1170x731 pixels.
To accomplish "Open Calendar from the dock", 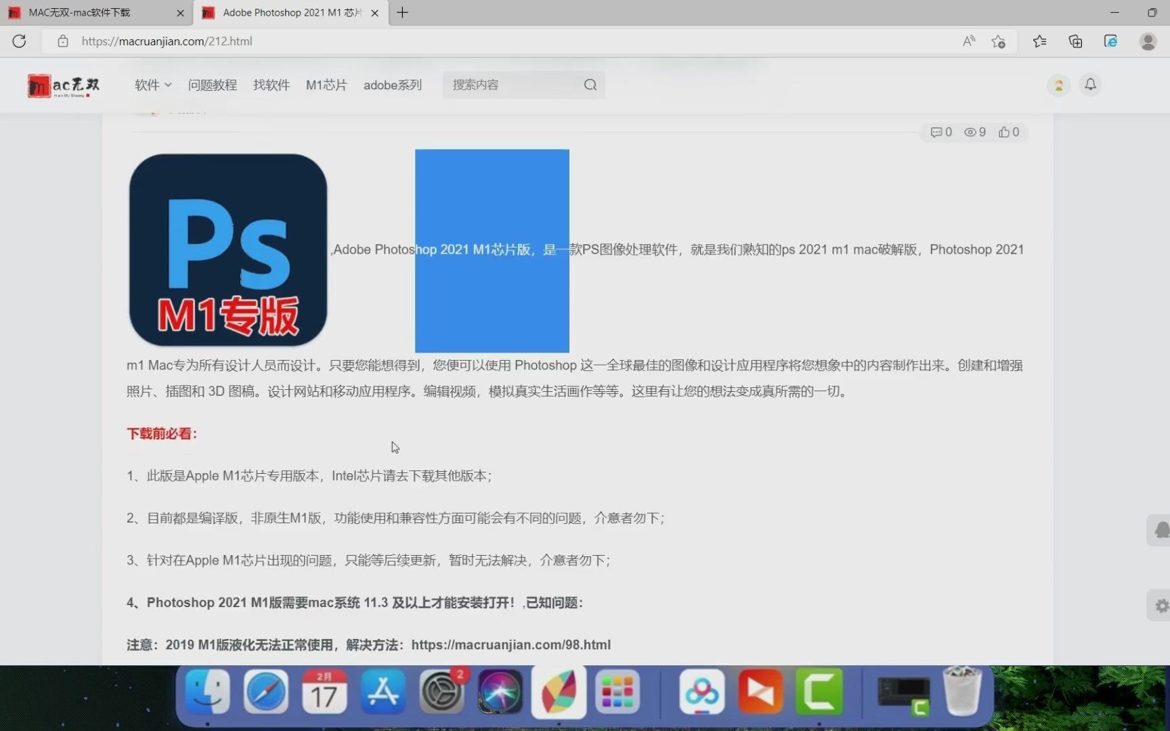I will [324, 692].
